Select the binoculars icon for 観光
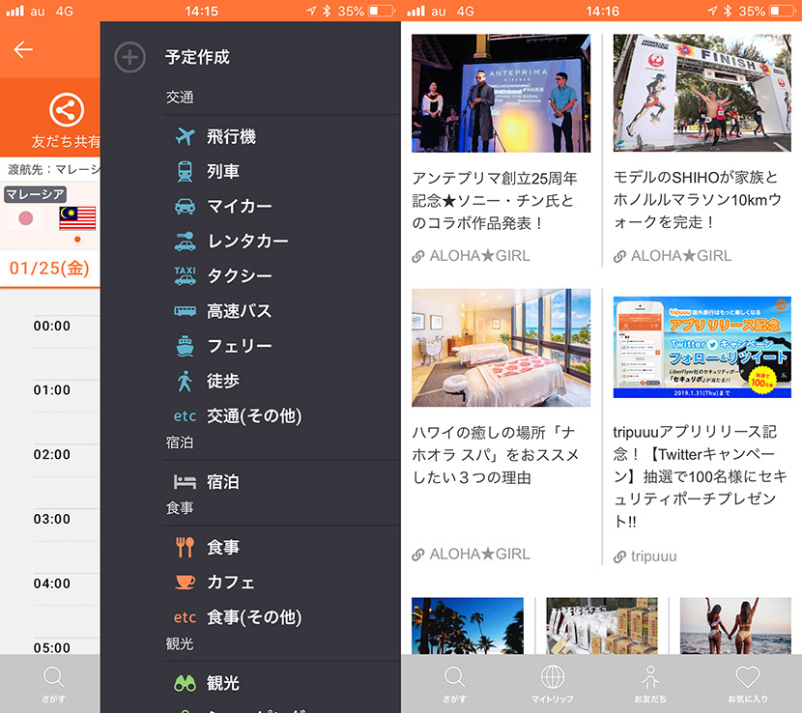 coord(185,683)
